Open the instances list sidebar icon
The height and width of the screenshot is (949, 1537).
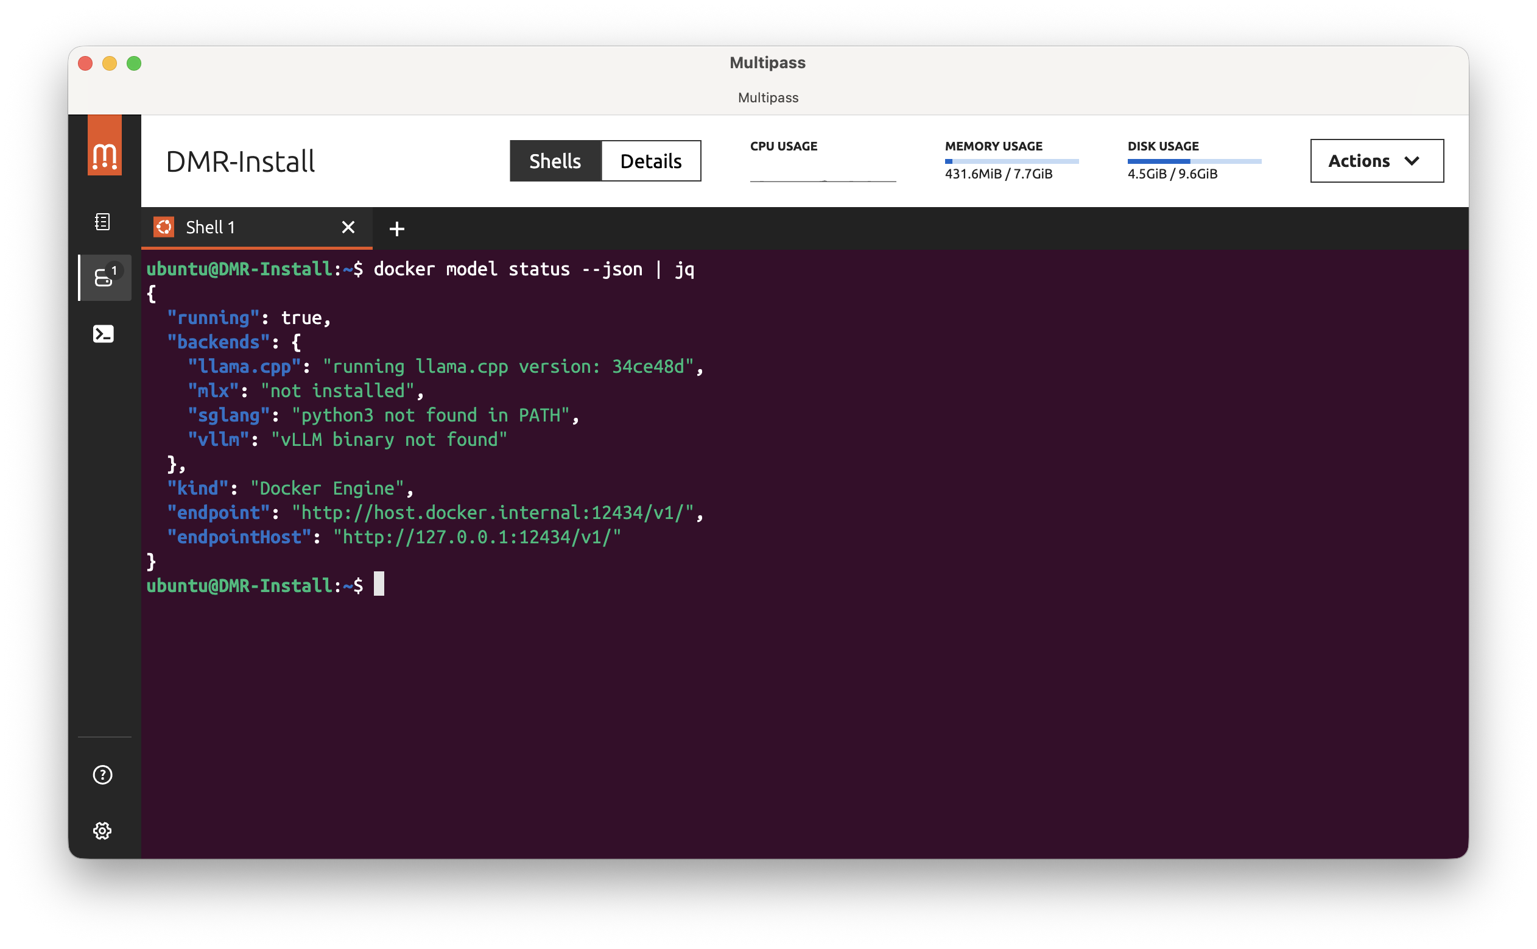(x=104, y=277)
